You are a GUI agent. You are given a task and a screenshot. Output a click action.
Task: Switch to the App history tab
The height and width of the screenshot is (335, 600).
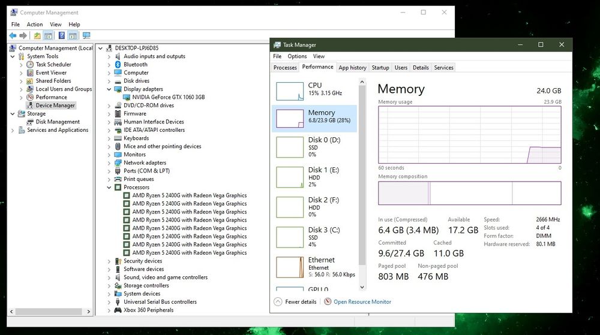pos(352,68)
